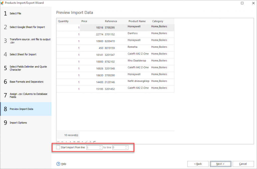Sort the grid by the Price column header
Image resolution: width=257 pixels, height=169 pixels.
click(84, 21)
